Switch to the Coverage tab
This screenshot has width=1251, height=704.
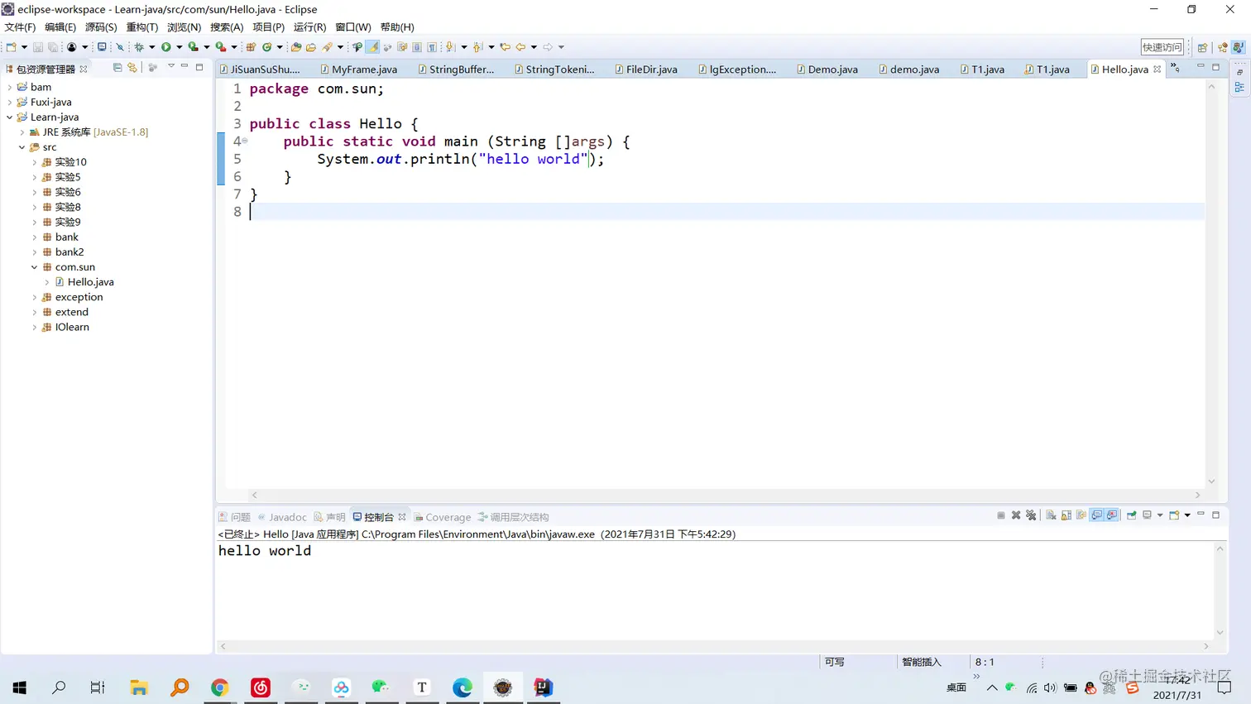coord(443,517)
